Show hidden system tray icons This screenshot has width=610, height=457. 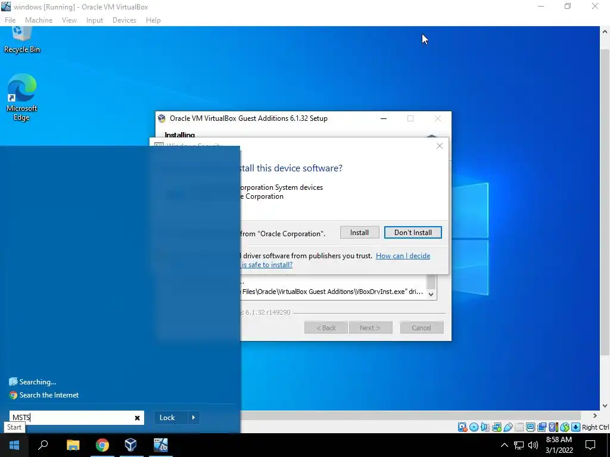click(x=504, y=445)
